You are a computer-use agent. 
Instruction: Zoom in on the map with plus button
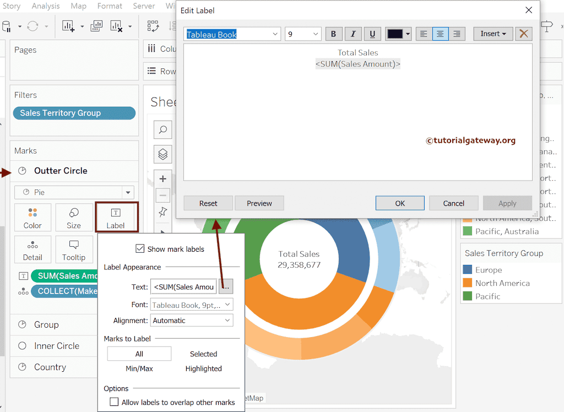point(163,178)
